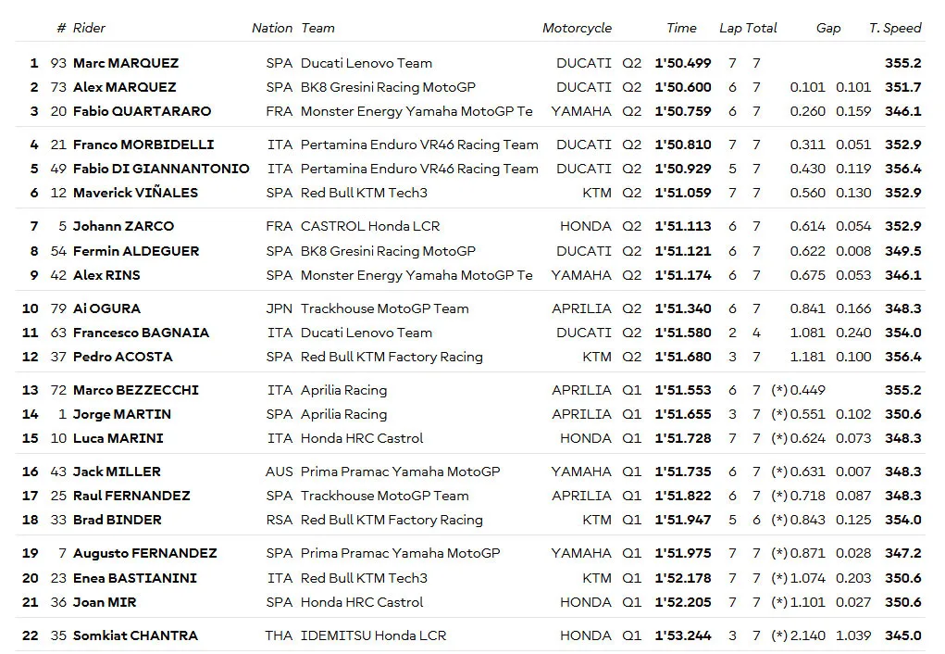945x654 pixels.
Task: Select Jorge MARTIN's rider name
Action: point(122,414)
